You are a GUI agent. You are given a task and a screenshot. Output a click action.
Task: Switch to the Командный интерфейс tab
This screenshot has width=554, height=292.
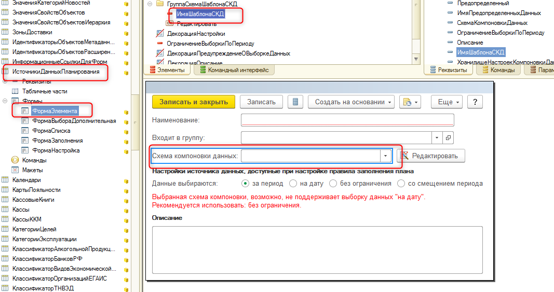[233, 70]
